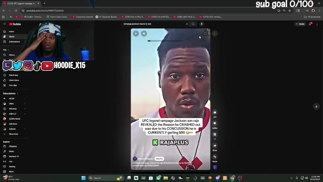
Task: Open the 360Jeezy channel subscription
Action: (14, 109)
